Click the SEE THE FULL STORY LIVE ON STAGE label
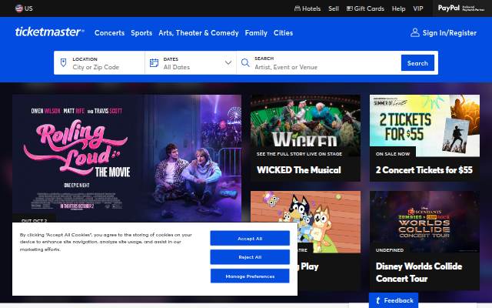Image resolution: width=492 pixels, height=308 pixels. pyautogui.click(x=299, y=154)
